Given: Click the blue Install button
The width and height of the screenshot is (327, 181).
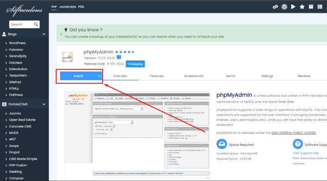Looking at the screenshot, I should (78, 76).
